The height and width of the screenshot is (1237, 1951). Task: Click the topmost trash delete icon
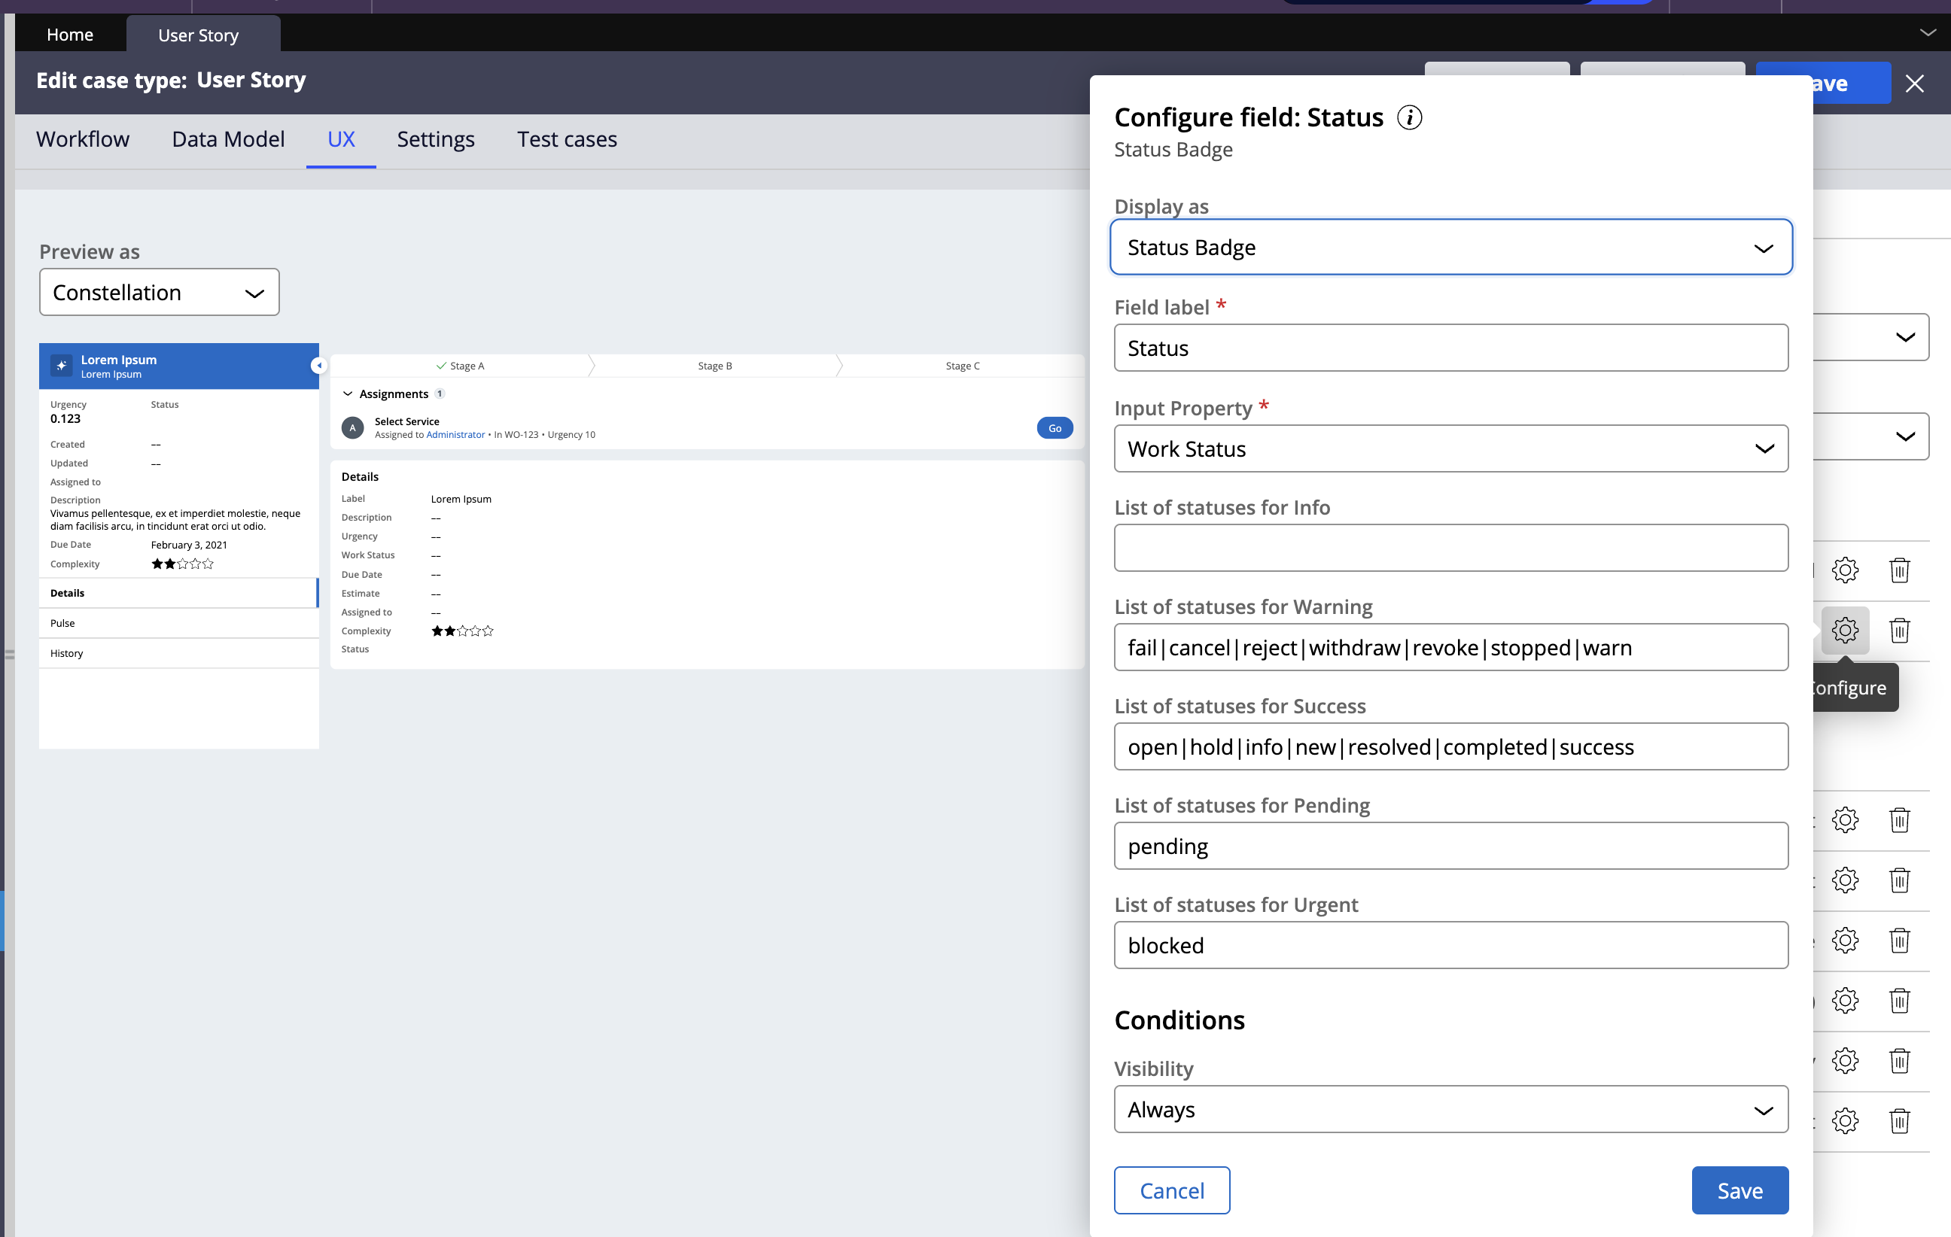pyautogui.click(x=1899, y=570)
